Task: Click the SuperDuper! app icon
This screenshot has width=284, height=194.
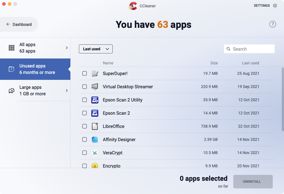Action: 95,73
